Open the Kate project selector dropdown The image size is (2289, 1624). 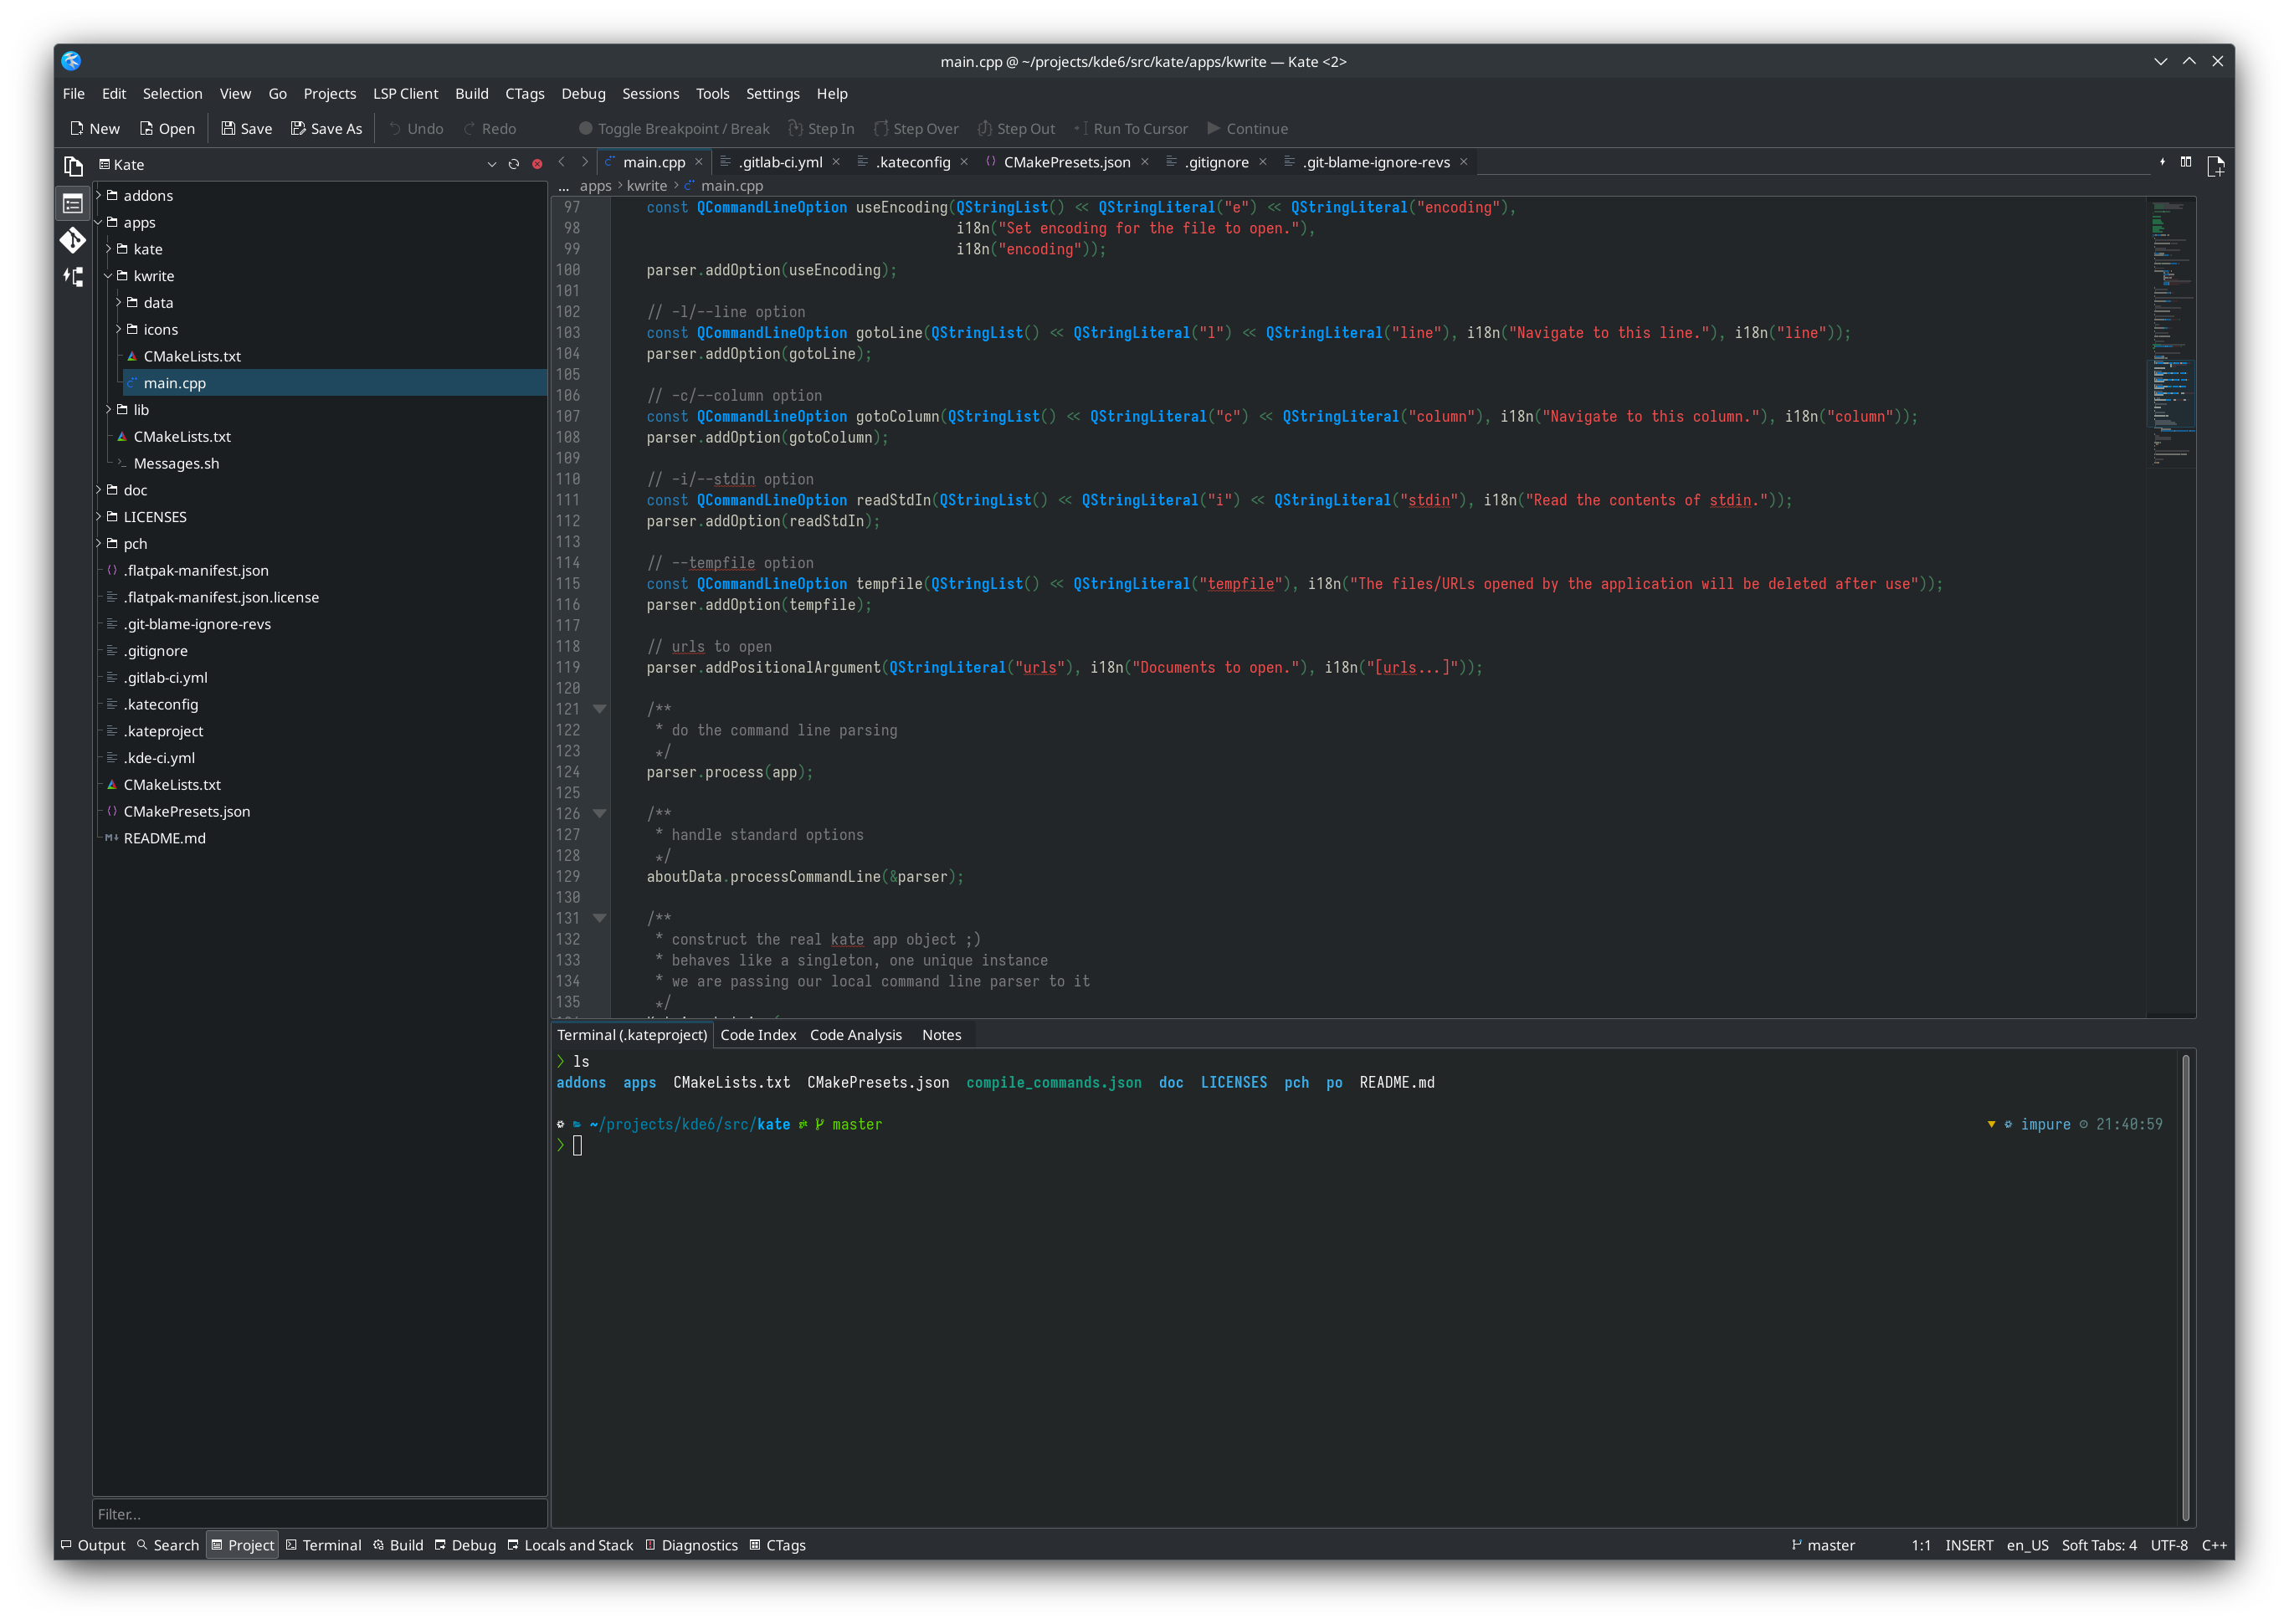[491, 164]
